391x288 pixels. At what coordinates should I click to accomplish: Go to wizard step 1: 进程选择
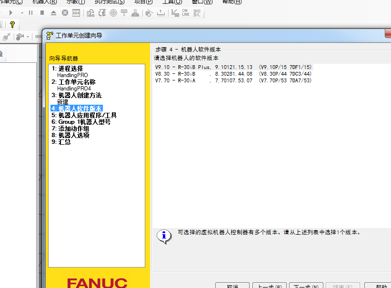coord(67,69)
